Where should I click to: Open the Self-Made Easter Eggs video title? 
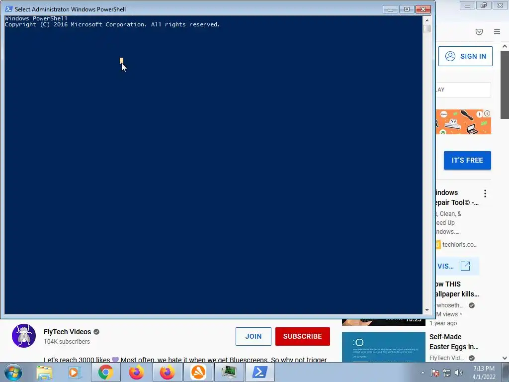(x=453, y=342)
